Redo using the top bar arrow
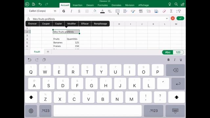The width and height of the screenshot is (210, 118). tap(47, 4)
